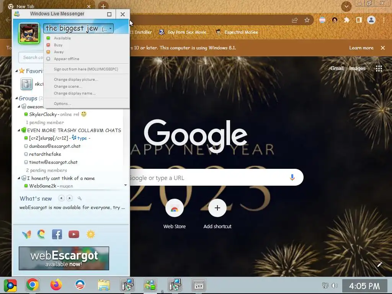Open webEscargot is now available news link

point(72,207)
